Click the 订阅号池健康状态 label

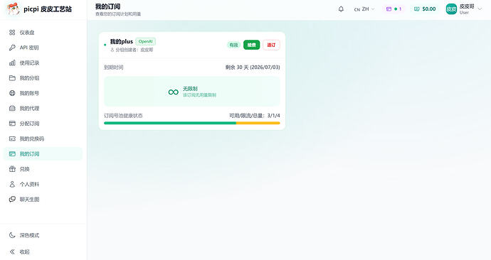(123, 116)
